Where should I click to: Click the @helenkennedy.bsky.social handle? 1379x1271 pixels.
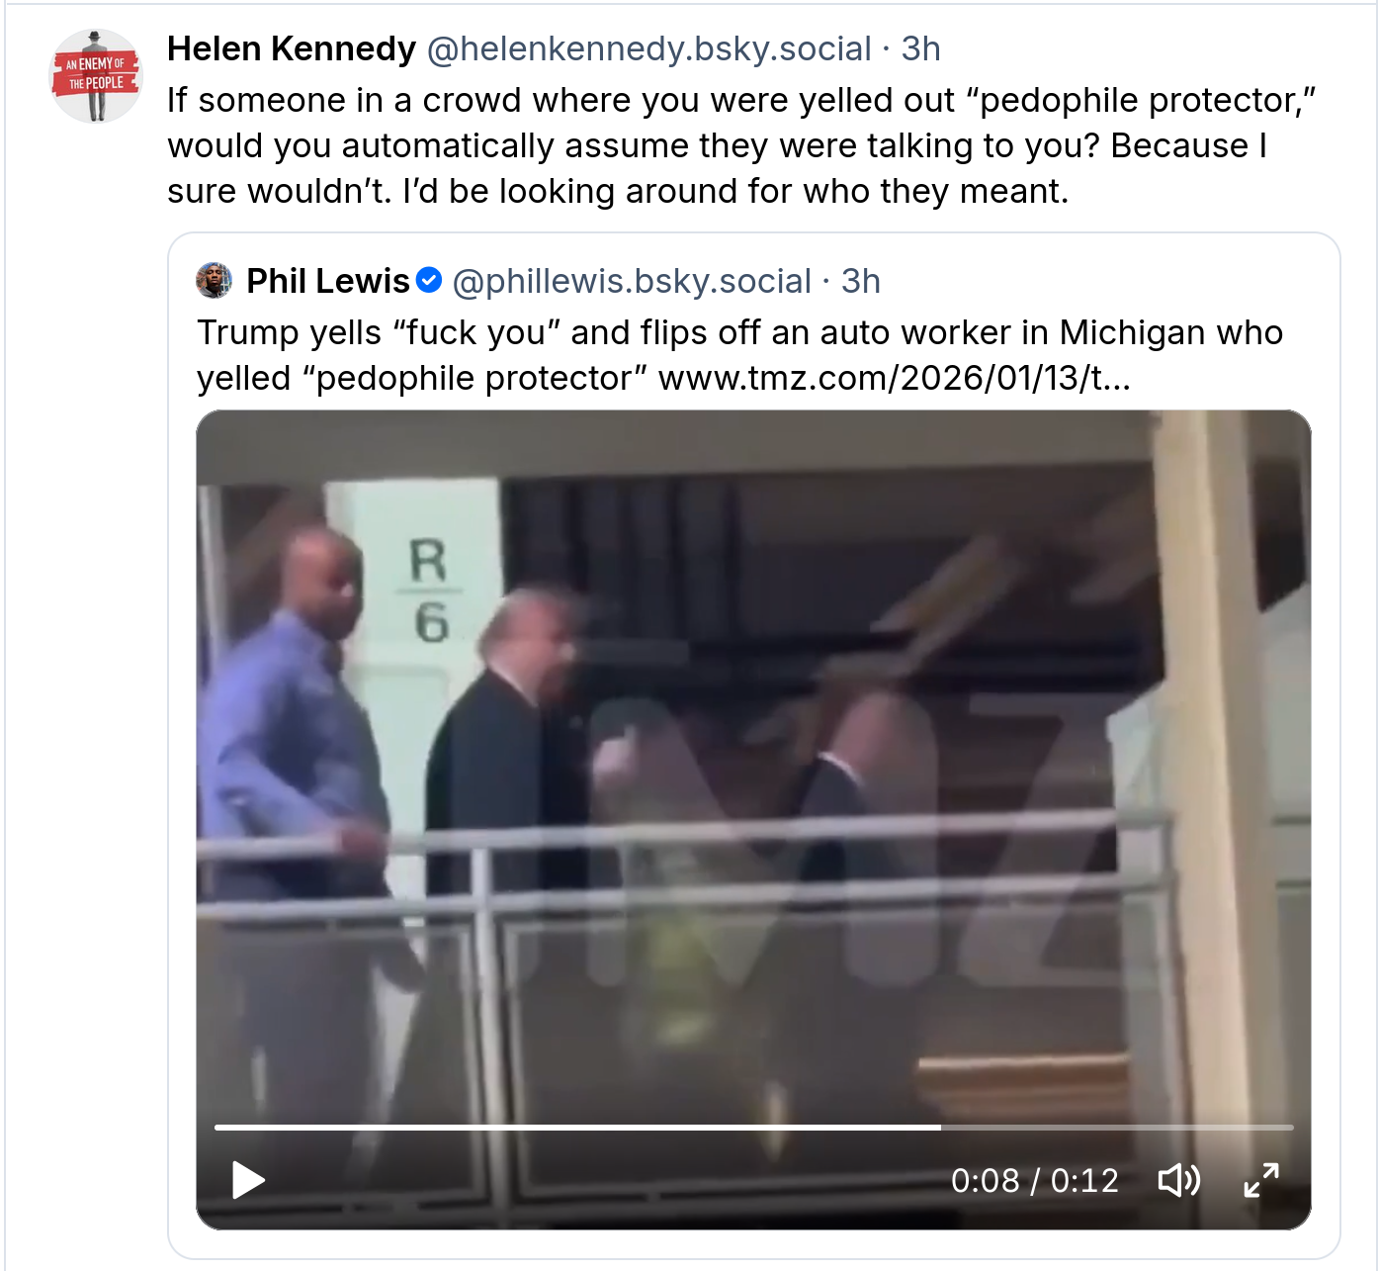(x=648, y=48)
